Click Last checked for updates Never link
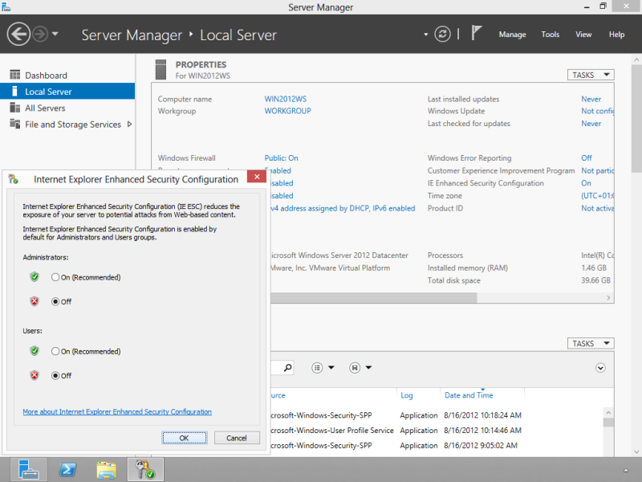This screenshot has width=642, height=482. pyautogui.click(x=591, y=124)
